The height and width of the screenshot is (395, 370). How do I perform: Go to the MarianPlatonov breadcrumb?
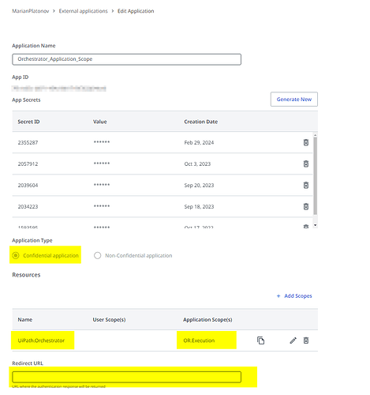click(x=31, y=11)
